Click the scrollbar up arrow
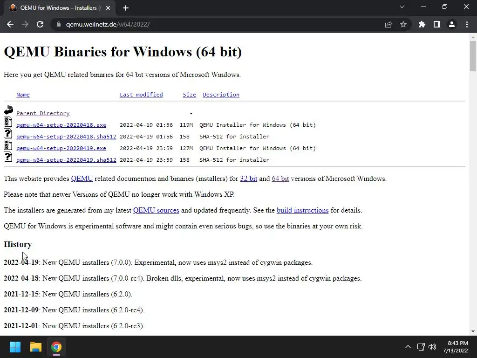Viewport: 477px width, 358px height. (x=473, y=37)
